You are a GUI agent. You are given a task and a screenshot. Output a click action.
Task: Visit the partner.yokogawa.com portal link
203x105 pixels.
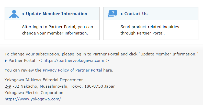coord(74,61)
